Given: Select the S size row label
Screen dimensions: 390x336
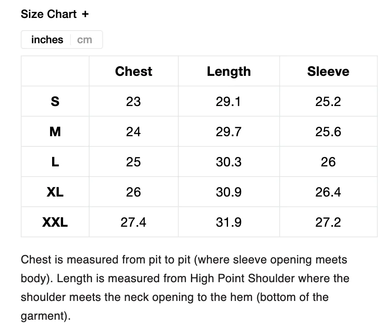Looking at the screenshot, I should [55, 102].
